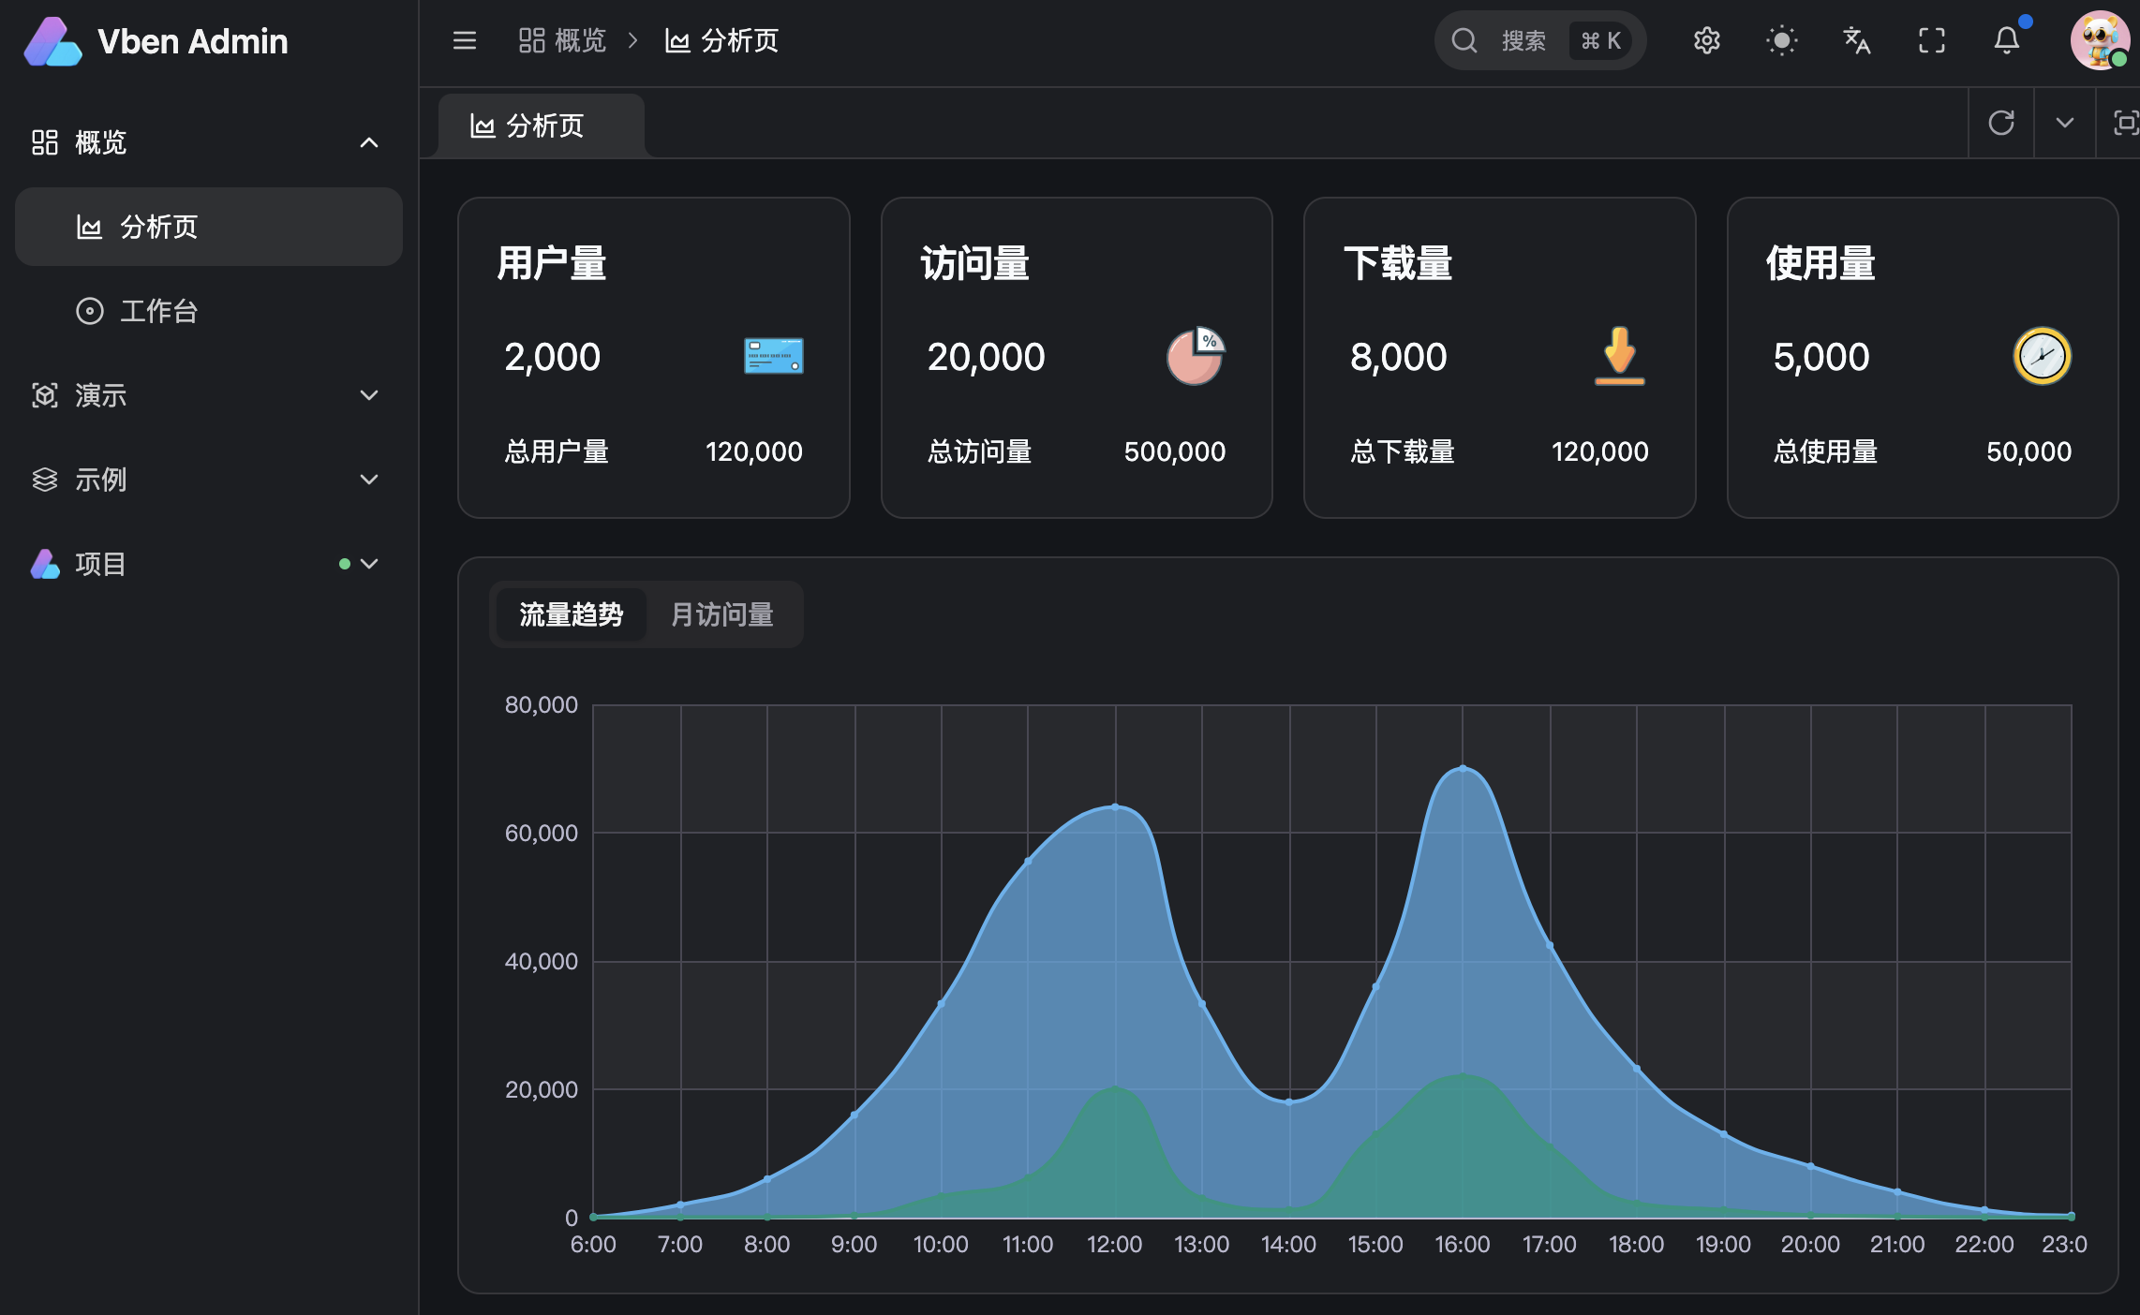Click the user avatar in the top-right

pos(2100,40)
